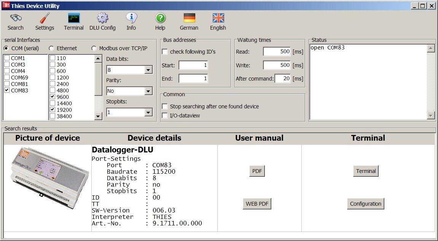Expand the Stopbits dropdown
438x241 pixels.
(148, 113)
